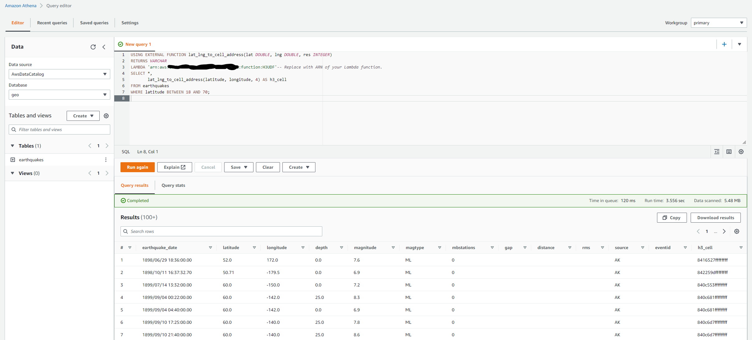Screen dimensions: 752x340
Task: Open editor preferences gear icon
Action: (741, 152)
